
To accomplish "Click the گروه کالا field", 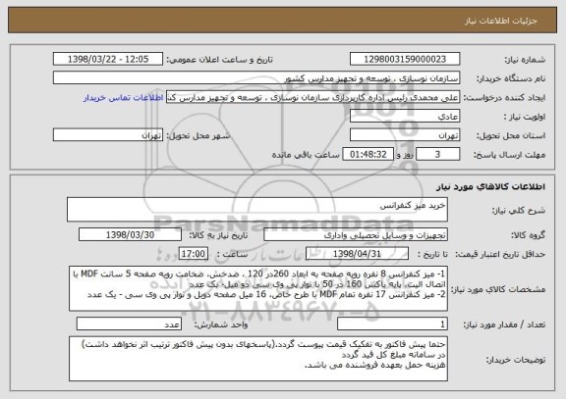I will pos(356,234).
